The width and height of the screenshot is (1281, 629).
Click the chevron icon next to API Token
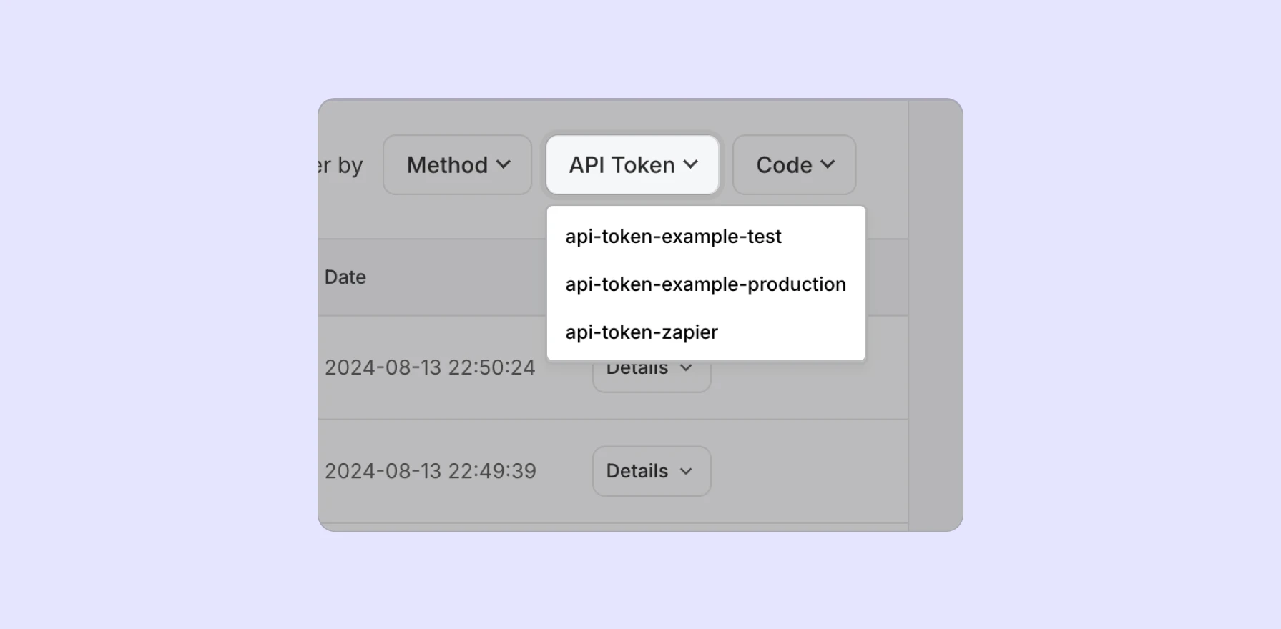(x=690, y=164)
